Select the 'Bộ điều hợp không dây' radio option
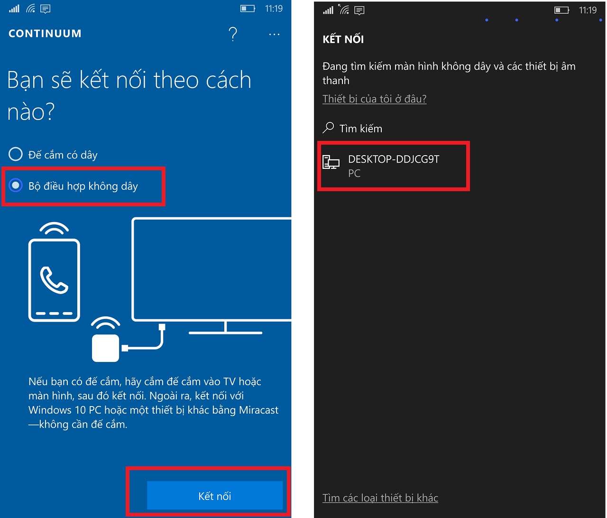Image resolution: width=607 pixels, height=518 pixels. coord(74,186)
